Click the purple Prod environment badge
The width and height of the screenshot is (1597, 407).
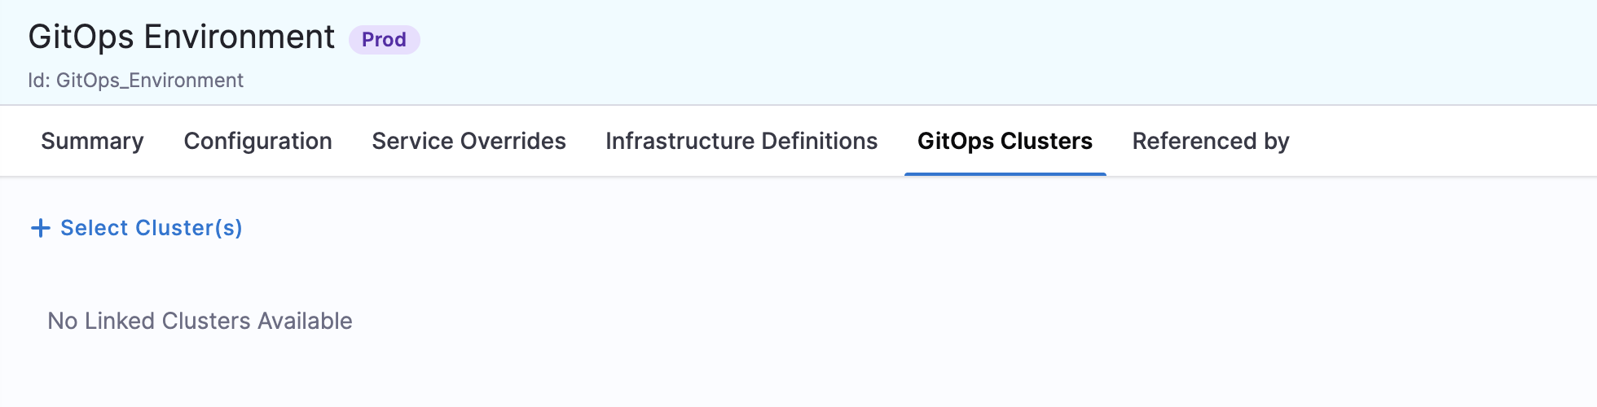pos(384,40)
